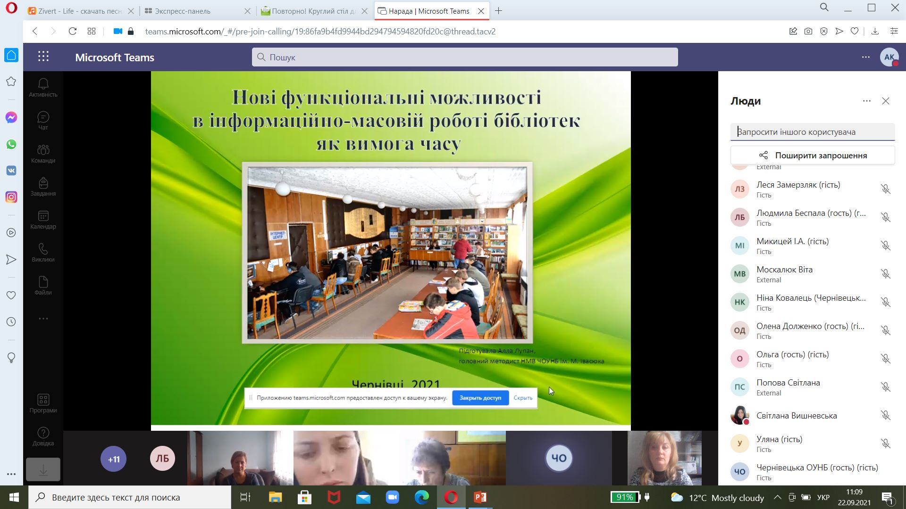Click the Поширити запрошення button
906x509 pixels.
812,156
